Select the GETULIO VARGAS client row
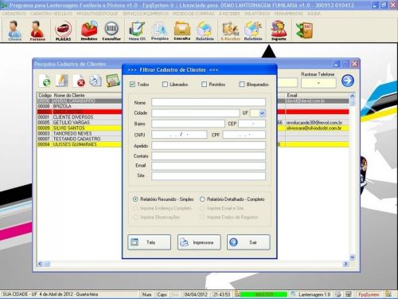398x299 pixels. coord(80,123)
